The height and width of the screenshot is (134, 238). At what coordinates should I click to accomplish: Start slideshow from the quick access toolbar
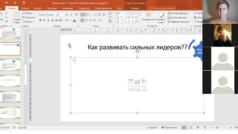click(24, 3)
